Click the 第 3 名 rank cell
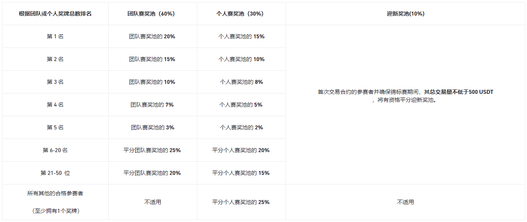 55,82
